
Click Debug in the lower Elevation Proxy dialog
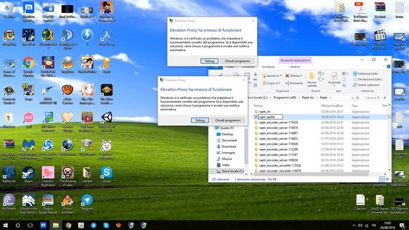pos(200,120)
